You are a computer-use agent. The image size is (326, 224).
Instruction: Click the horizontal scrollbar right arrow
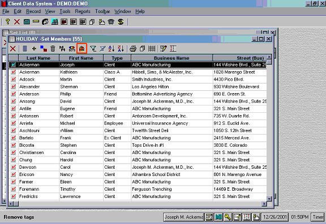point(264,204)
